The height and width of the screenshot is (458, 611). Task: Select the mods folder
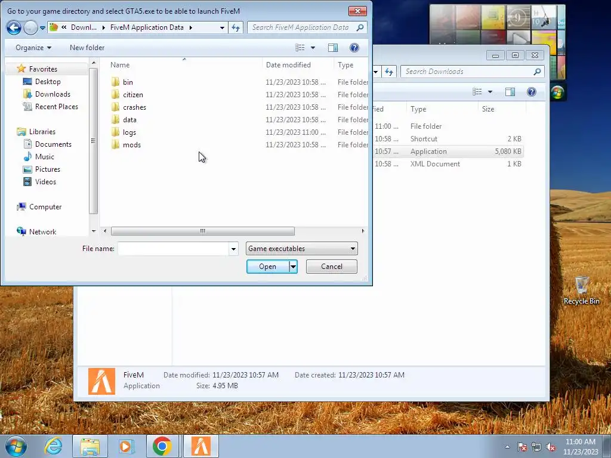coord(132,144)
